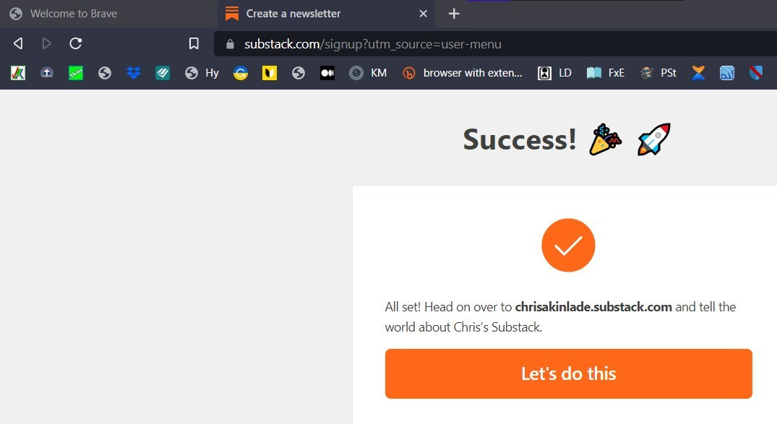Viewport: 777px width, 424px height.
Task: Open the orange and blue hourglass-shaped bookmark
Action: tap(698, 73)
